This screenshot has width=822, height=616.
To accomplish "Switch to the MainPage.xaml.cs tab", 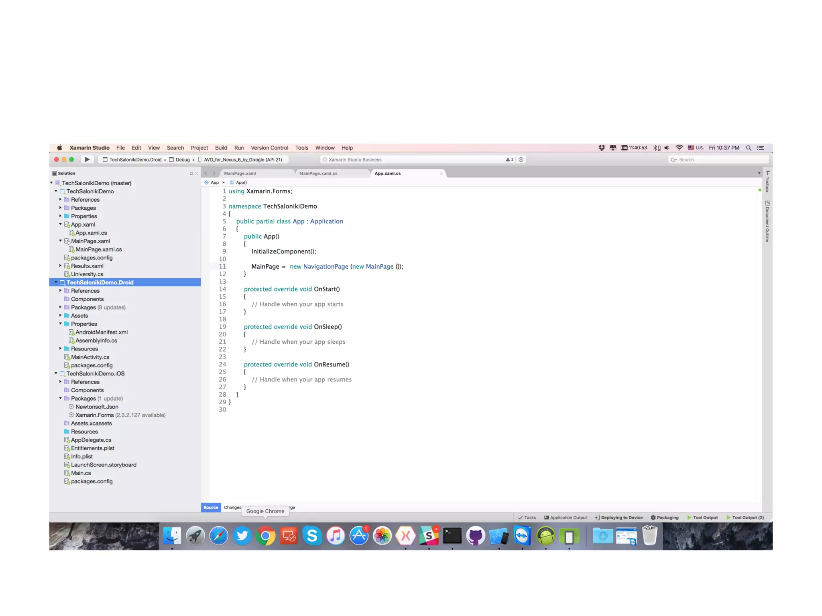I will coord(318,174).
